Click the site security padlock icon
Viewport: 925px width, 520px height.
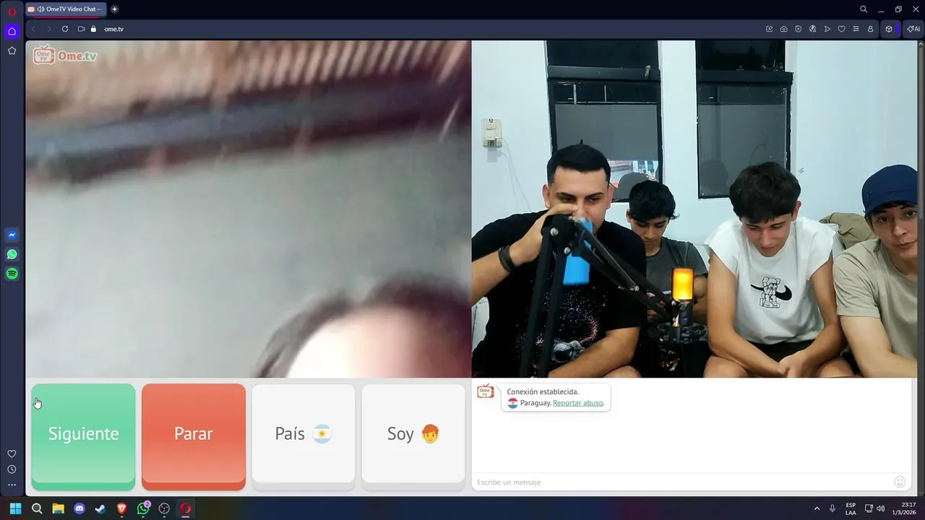(x=93, y=29)
